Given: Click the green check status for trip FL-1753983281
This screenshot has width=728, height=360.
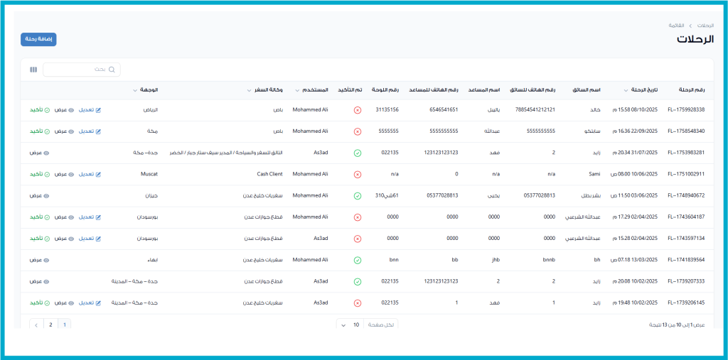Looking at the screenshot, I should [x=357, y=153].
